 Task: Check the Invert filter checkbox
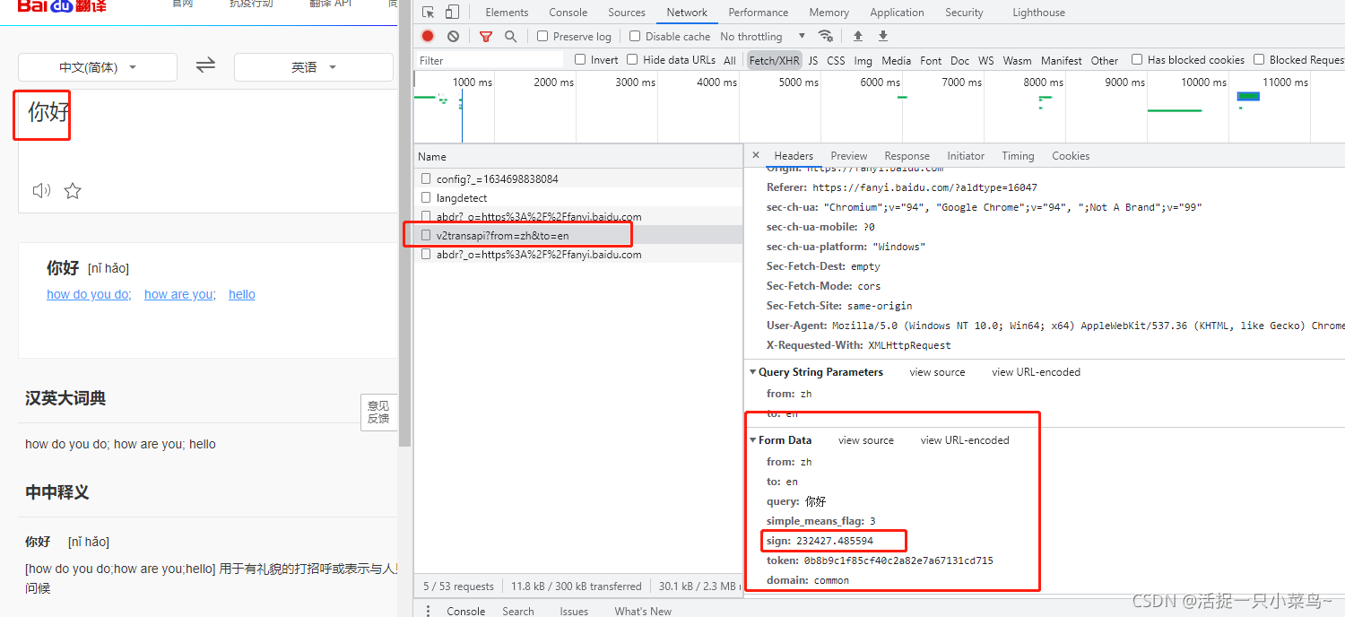click(580, 60)
